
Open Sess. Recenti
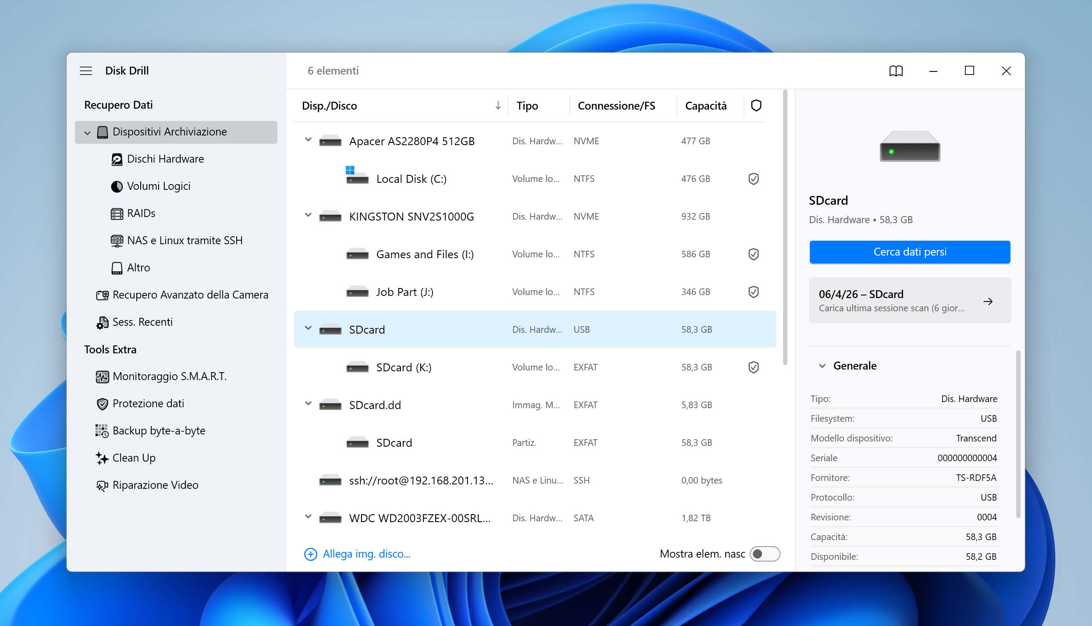(176, 322)
